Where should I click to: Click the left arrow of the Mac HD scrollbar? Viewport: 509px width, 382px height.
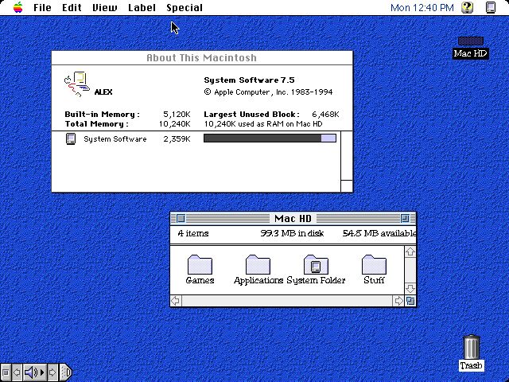click(176, 301)
